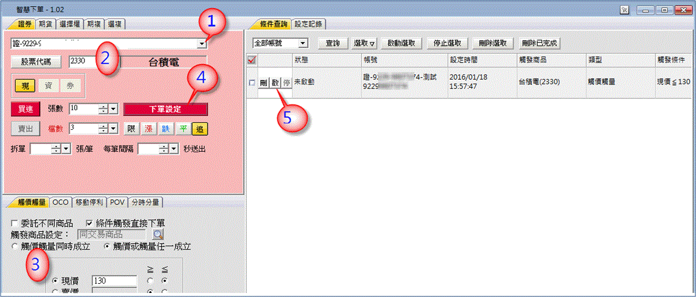This screenshot has width=696, height=297.
Task: Switch to 證券 tab
Action: click(23, 24)
